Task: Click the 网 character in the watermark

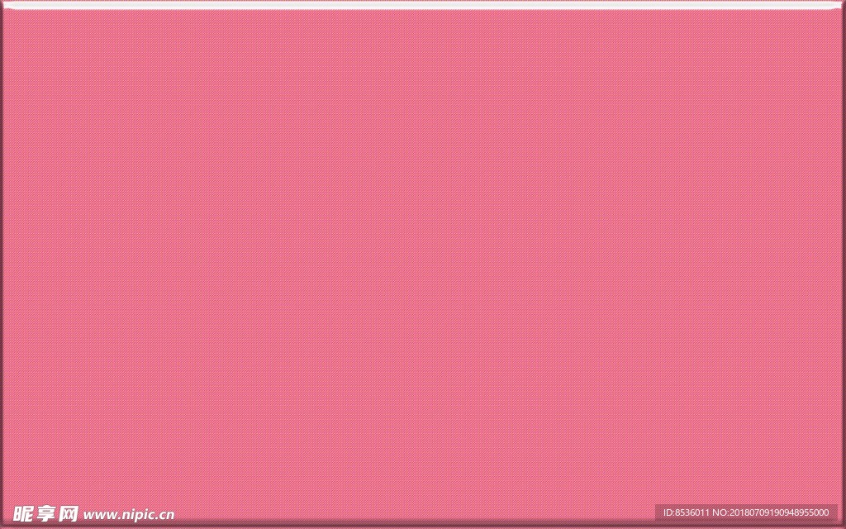Action: click(x=67, y=512)
